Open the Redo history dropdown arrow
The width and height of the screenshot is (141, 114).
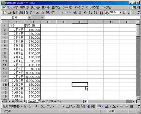[x=70, y=13]
